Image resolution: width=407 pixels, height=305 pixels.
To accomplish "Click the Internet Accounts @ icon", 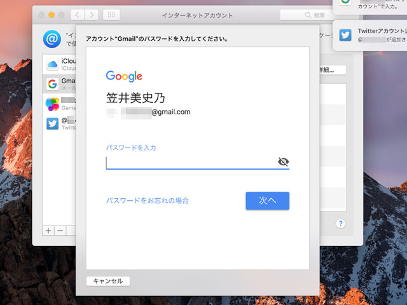I will coord(52,39).
